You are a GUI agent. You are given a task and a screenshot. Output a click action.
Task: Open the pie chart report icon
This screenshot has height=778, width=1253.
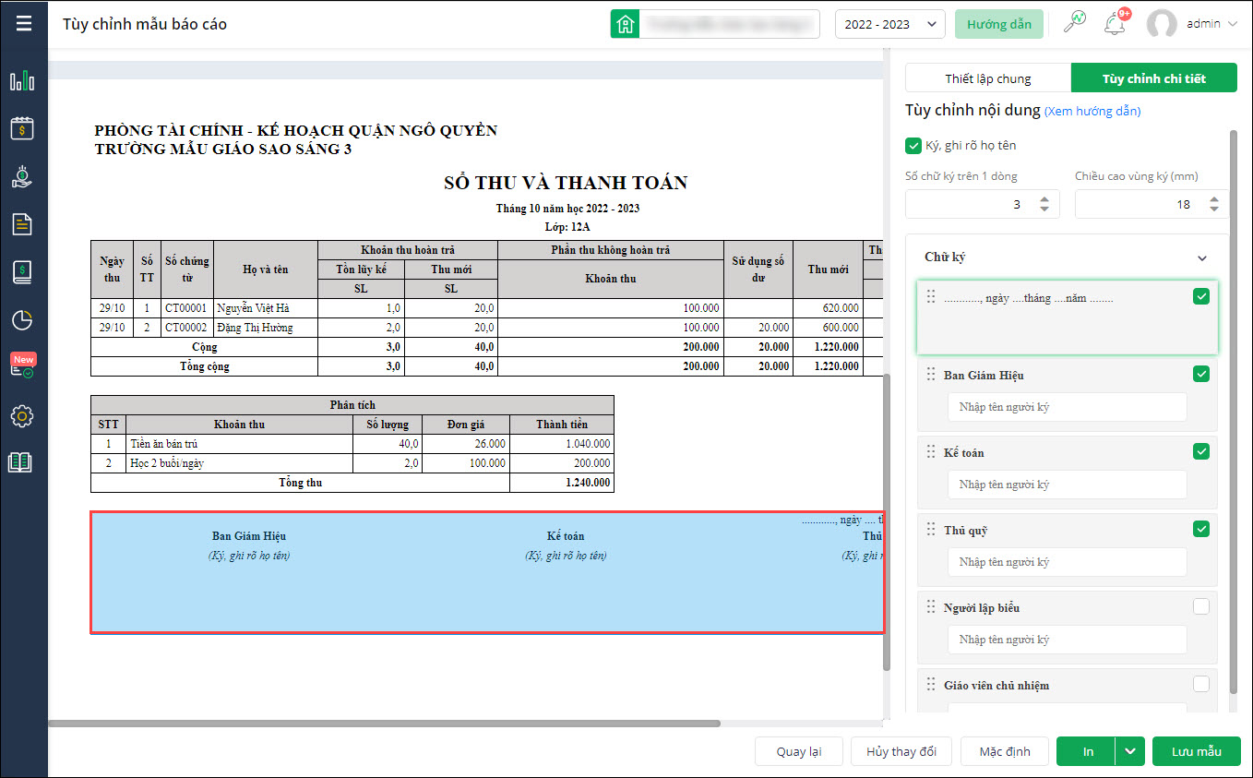click(22, 320)
